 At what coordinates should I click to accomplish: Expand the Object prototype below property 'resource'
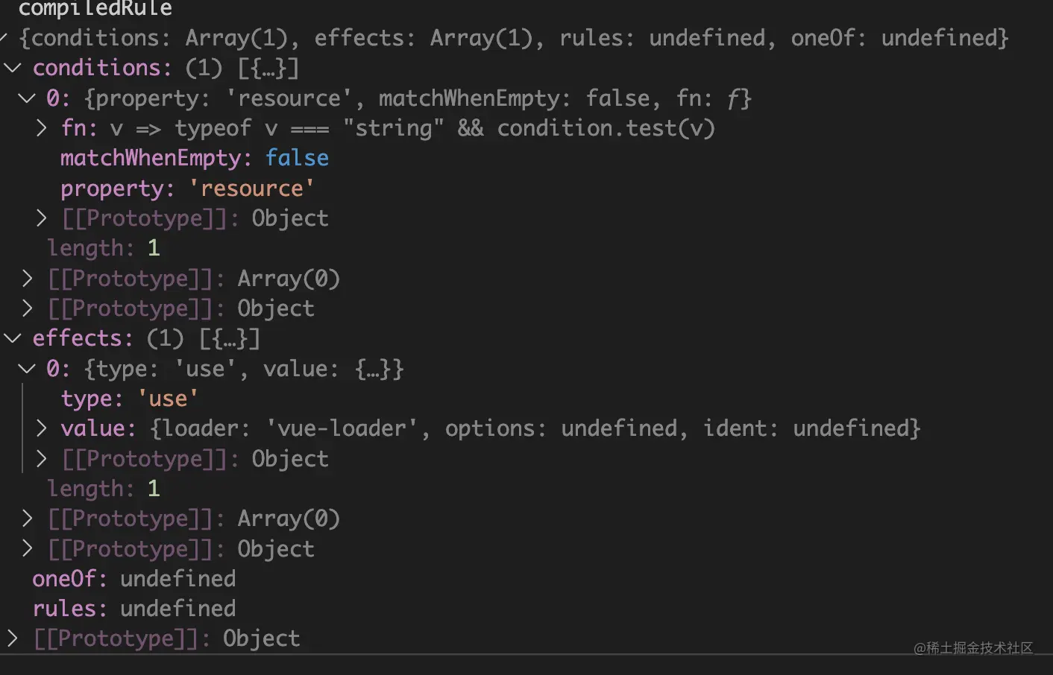pos(42,218)
